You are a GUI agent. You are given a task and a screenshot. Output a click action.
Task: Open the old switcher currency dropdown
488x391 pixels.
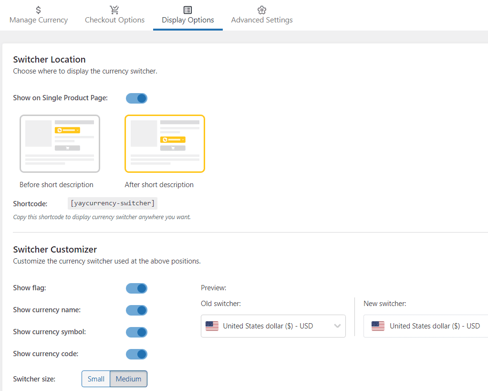click(273, 326)
